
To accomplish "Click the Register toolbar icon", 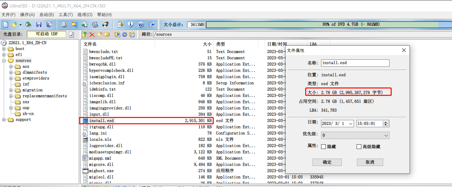I will coord(120,25).
